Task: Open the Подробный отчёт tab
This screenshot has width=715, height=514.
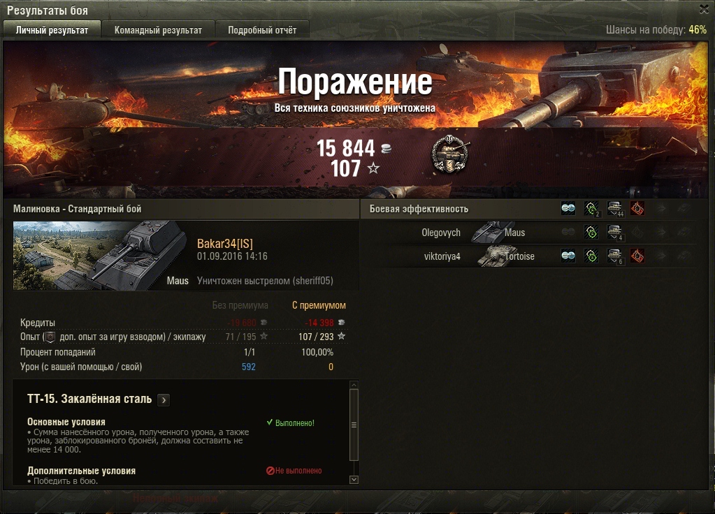Action: point(262,30)
